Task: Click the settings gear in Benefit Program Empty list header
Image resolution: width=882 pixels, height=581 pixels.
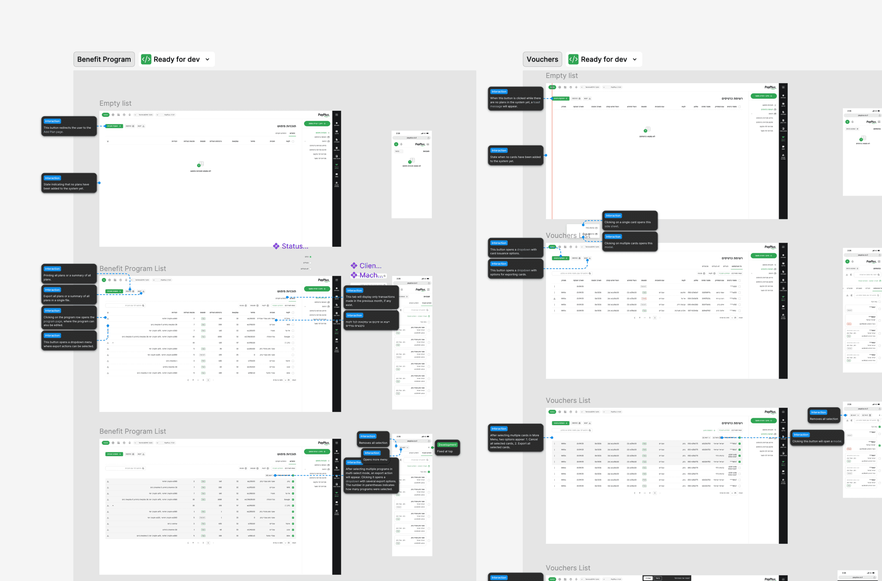Action: point(113,115)
